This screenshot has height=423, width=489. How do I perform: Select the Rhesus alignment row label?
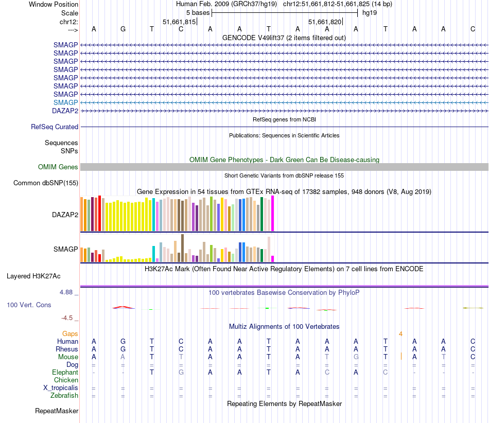pyautogui.click(x=67, y=349)
